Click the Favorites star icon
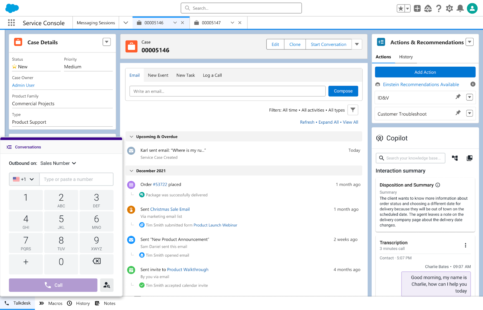This screenshot has height=310, width=483. pyautogui.click(x=401, y=8)
